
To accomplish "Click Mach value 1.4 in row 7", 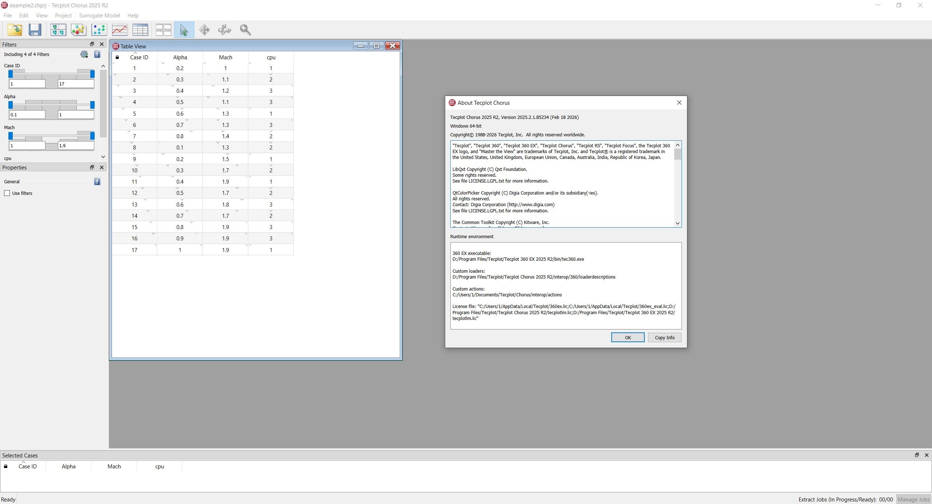I will click(x=225, y=136).
